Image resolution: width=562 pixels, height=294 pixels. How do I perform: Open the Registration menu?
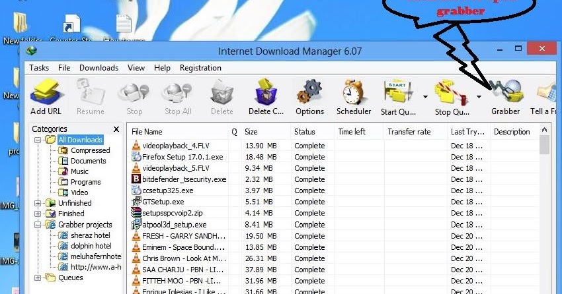click(201, 68)
